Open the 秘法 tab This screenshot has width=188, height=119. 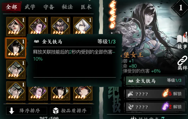(67, 7)
